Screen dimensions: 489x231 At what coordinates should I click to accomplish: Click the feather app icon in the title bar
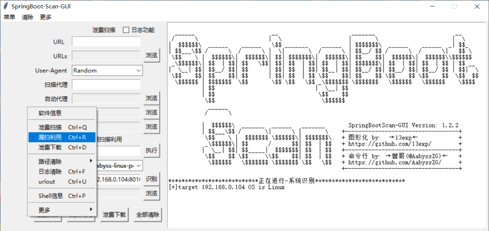click(x=5, y=6)
